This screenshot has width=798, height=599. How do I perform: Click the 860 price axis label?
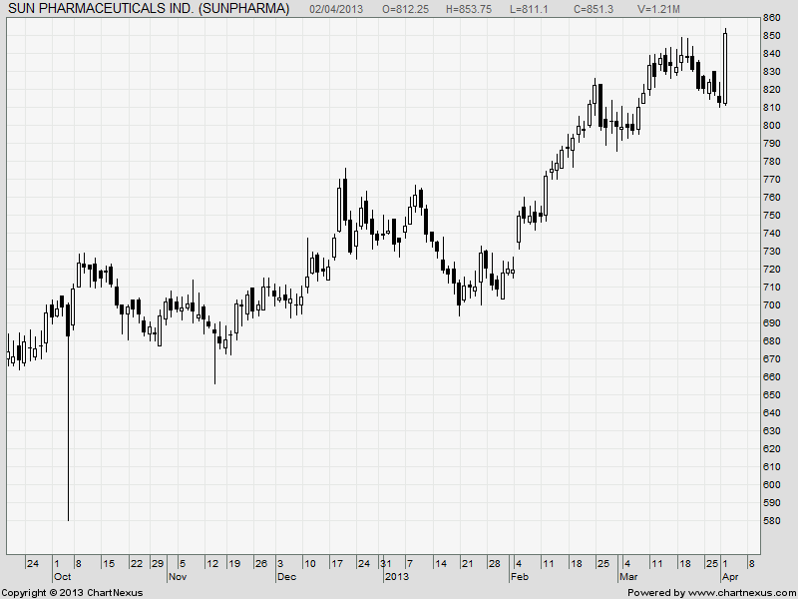(771, 18)
